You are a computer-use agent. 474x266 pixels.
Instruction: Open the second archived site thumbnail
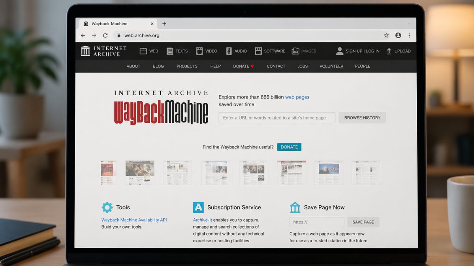[x=140, y=173]
